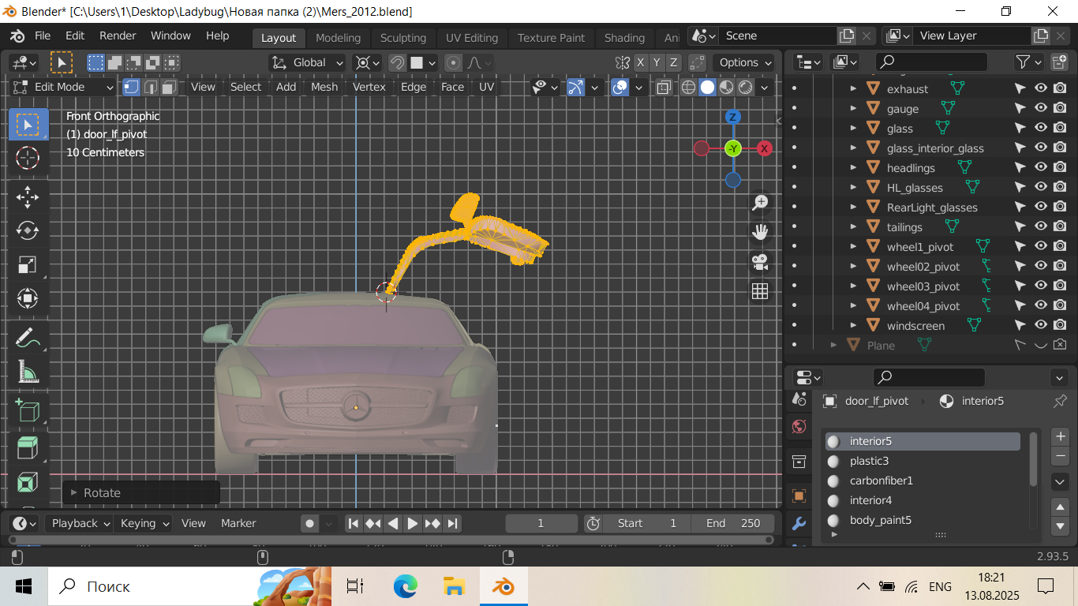Click the Options button in header
The image size is (1078, 606).
(x=746, y=62)
